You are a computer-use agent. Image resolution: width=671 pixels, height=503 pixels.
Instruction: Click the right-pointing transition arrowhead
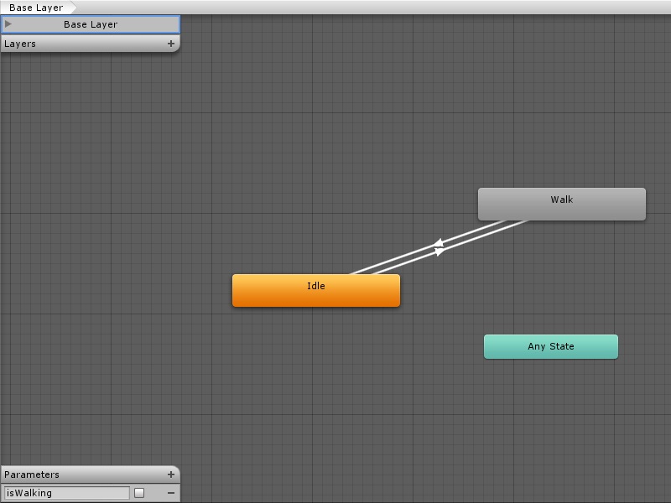click(440, 251)
